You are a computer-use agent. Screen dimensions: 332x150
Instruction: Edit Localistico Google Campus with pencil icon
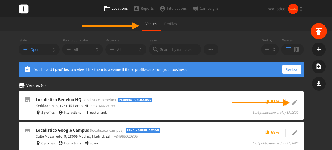295,133
